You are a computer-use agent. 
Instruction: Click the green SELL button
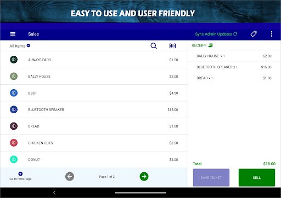click(x=257, y=178)
